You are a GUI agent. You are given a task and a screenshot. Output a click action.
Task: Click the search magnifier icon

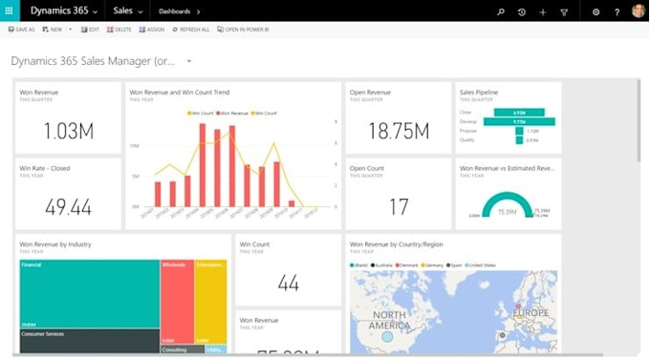501,11
